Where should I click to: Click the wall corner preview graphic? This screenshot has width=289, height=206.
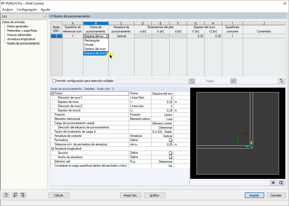click(x=238, y=133)
